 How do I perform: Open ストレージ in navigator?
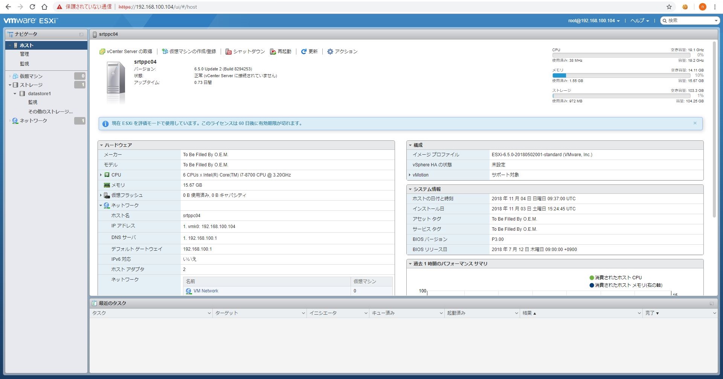[x=31, y=85]
